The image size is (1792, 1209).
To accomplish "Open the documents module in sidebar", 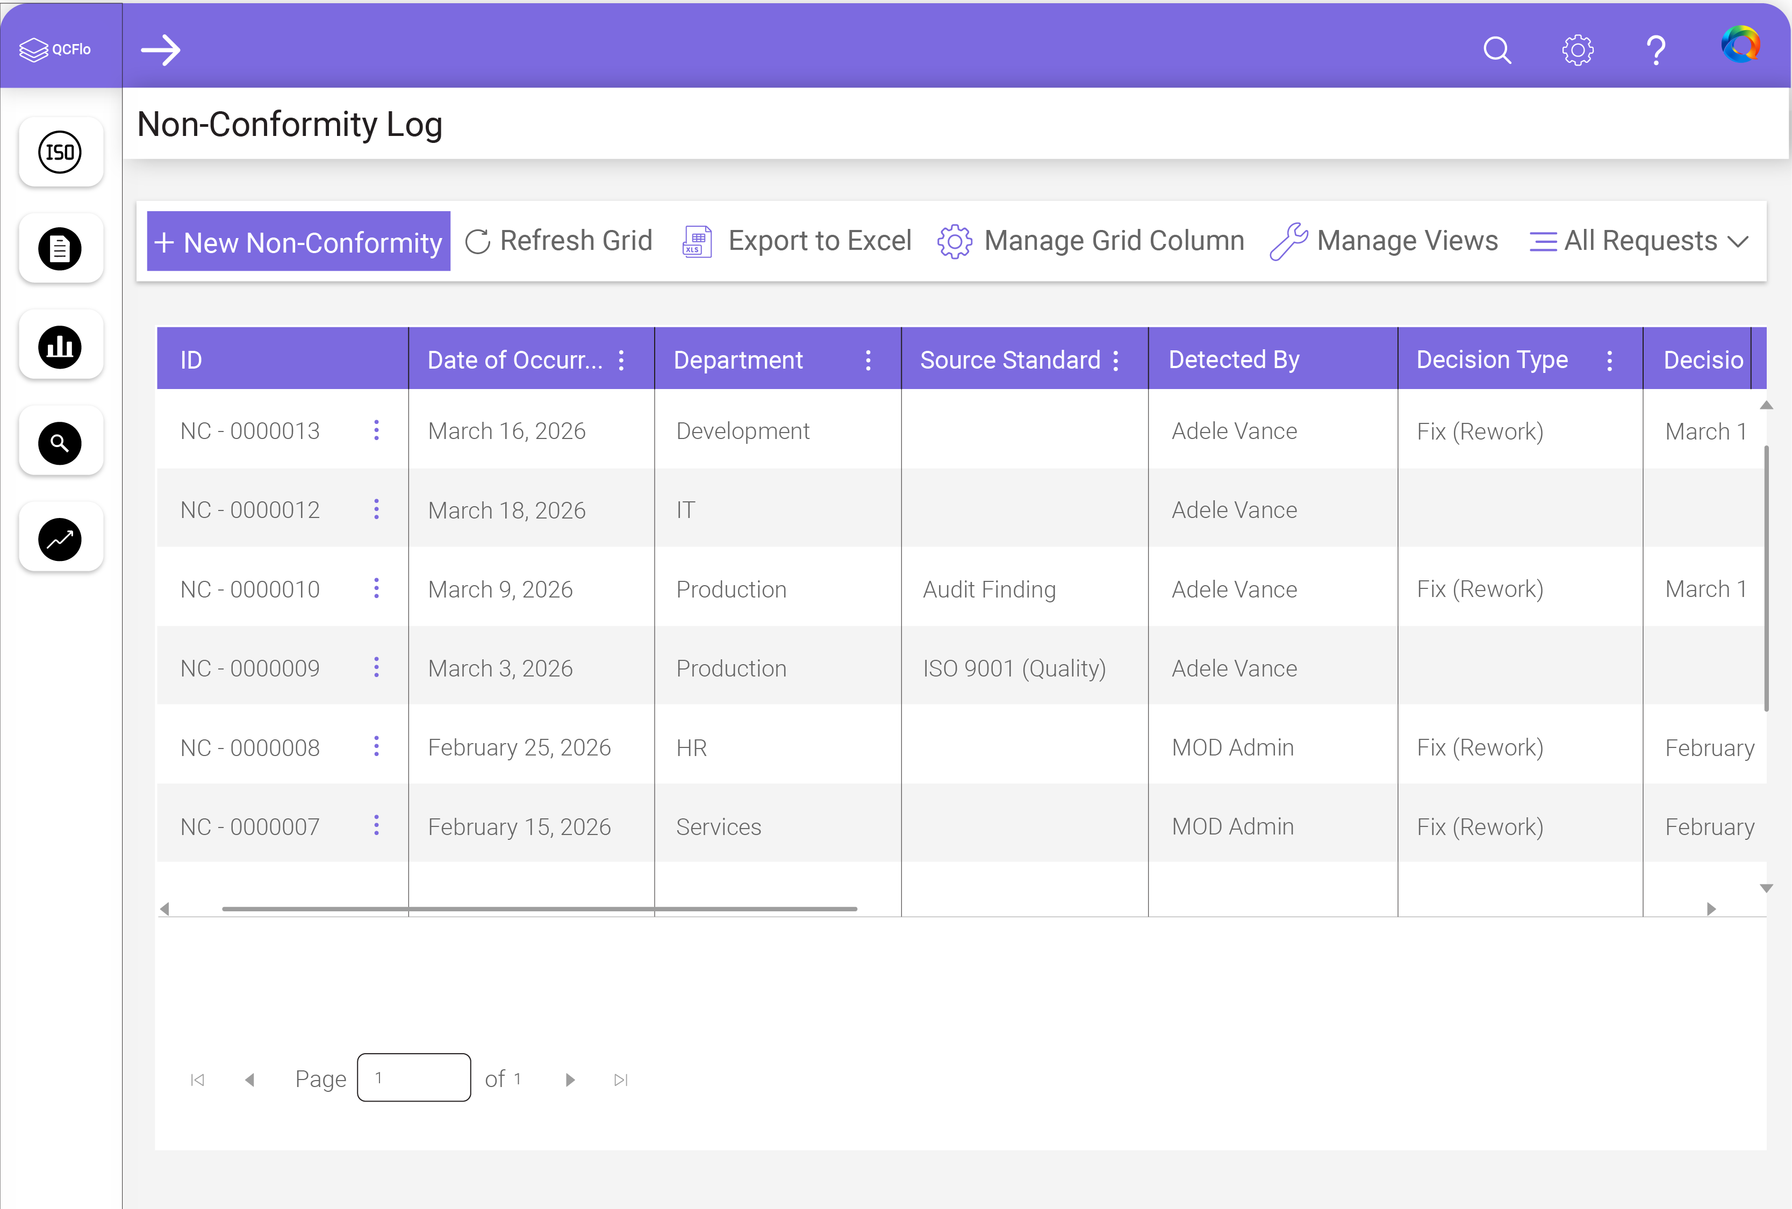I will coord(60,249).
